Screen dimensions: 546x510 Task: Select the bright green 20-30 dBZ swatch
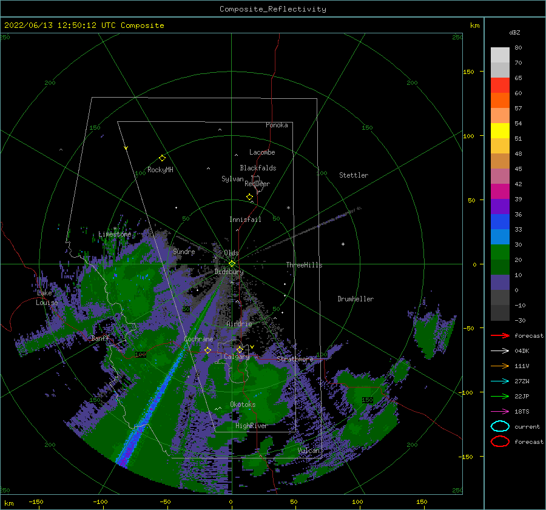point(500,252)
